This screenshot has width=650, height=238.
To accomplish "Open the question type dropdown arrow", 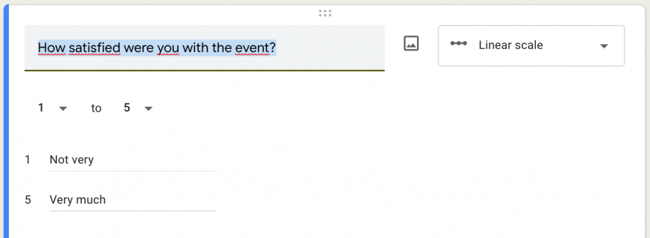I will (604, 46).
